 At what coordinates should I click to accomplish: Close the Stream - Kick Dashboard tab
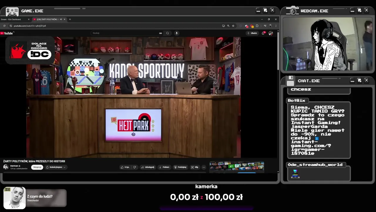pos(28,19)
